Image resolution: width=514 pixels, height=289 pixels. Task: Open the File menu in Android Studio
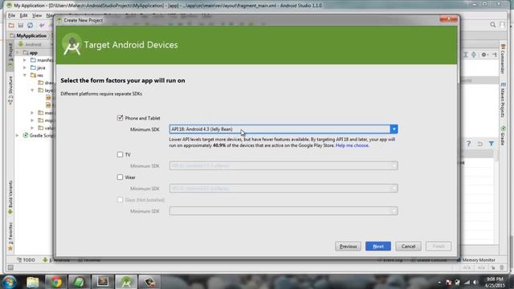[x=11, y=15]
